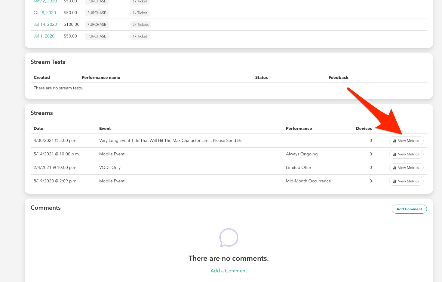The width and height of the screenshot is (442, 282).
Task: Click the speech bubble comment icon
Action: (229, 238)
